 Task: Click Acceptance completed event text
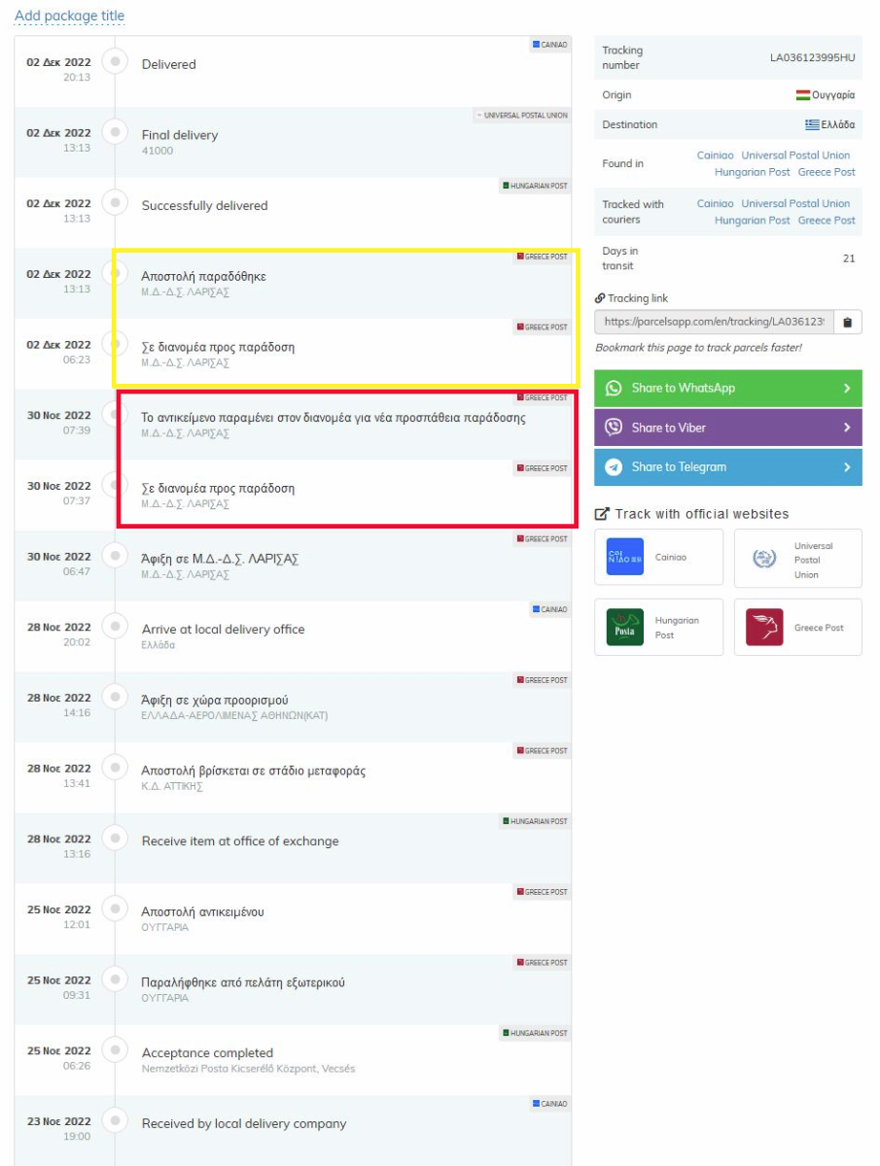tap(207, 1053)
